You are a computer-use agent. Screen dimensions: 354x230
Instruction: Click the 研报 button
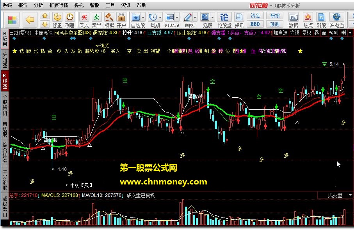(x=275, y=16)
